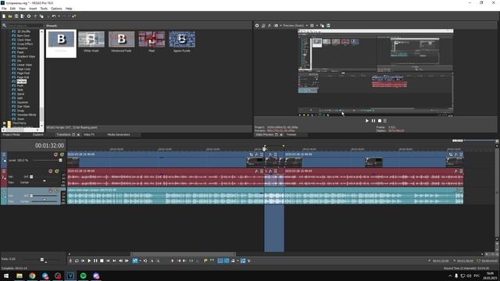Viewport: 500px width, 281px height.
Task: Expand the Third Party folder
Action: tap(4, 123)
